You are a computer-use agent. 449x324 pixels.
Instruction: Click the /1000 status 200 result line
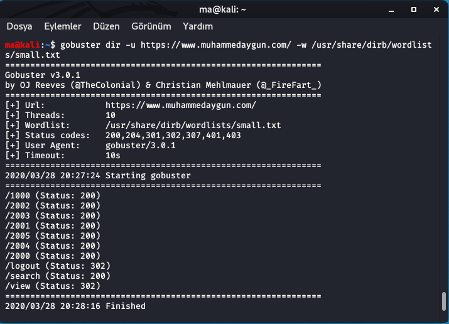pyautogui.click(x=53, y=195)
